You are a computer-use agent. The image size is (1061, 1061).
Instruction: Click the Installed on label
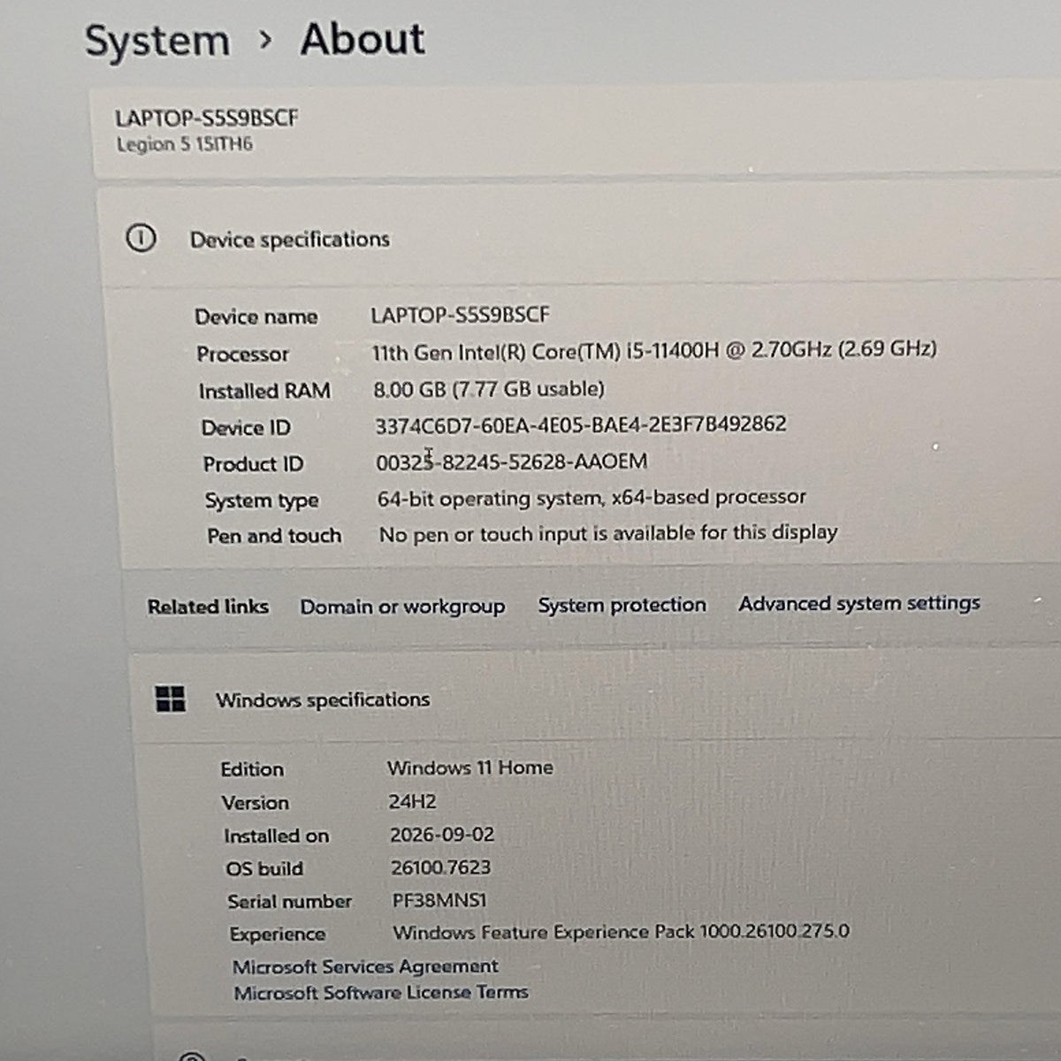(x=276, y=836)
